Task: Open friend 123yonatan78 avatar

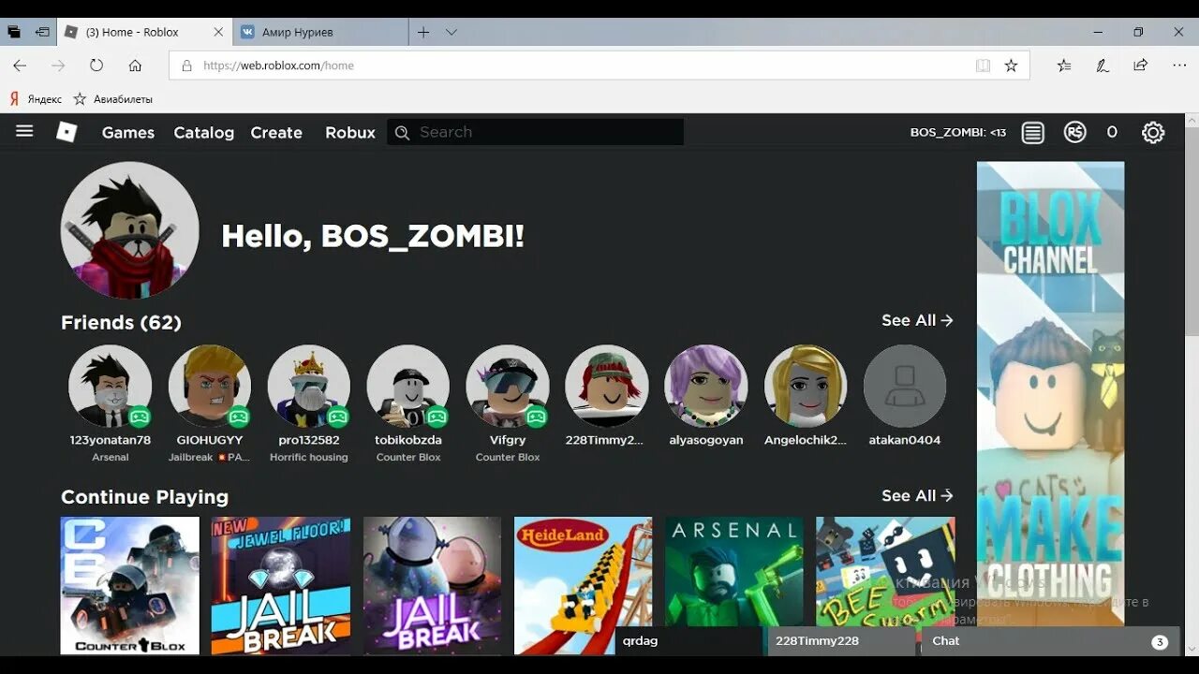Action: (111, 386)
